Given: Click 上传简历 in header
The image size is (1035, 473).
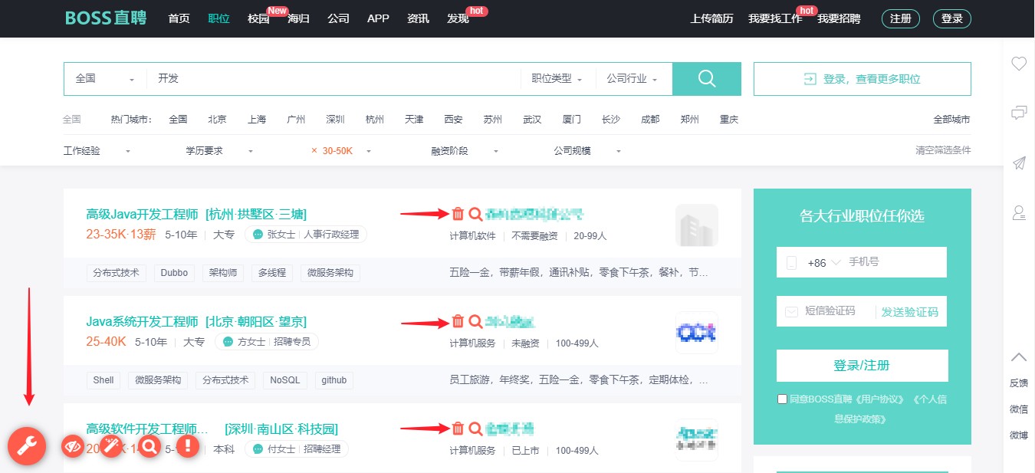Looking at the screenshot, I should [711, 18].
